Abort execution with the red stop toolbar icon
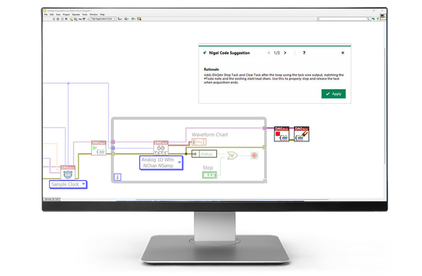 click(62, 19)
